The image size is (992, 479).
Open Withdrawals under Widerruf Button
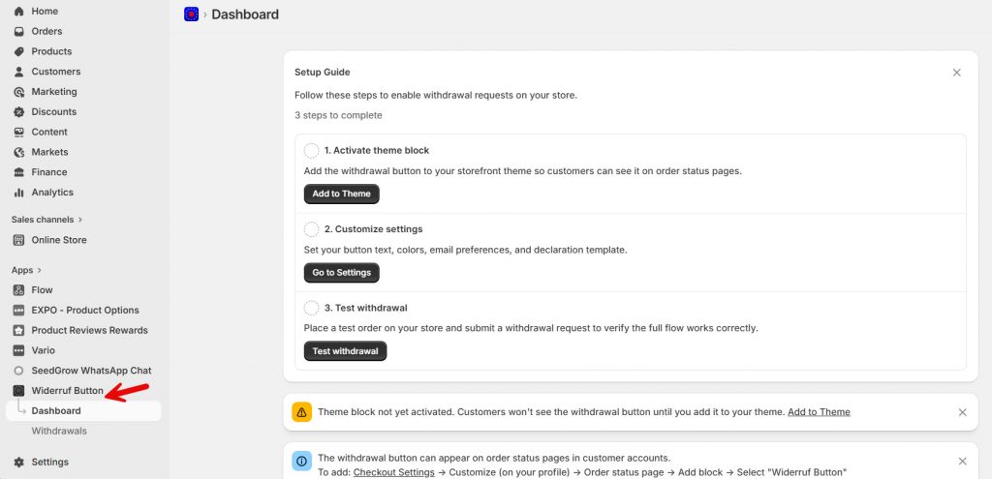click(x=59, y=431)
